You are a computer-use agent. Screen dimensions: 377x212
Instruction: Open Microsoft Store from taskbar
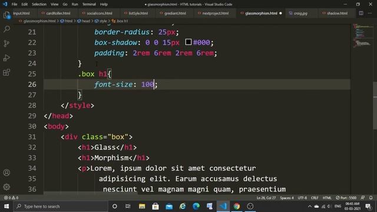click(x=156, y=206)
